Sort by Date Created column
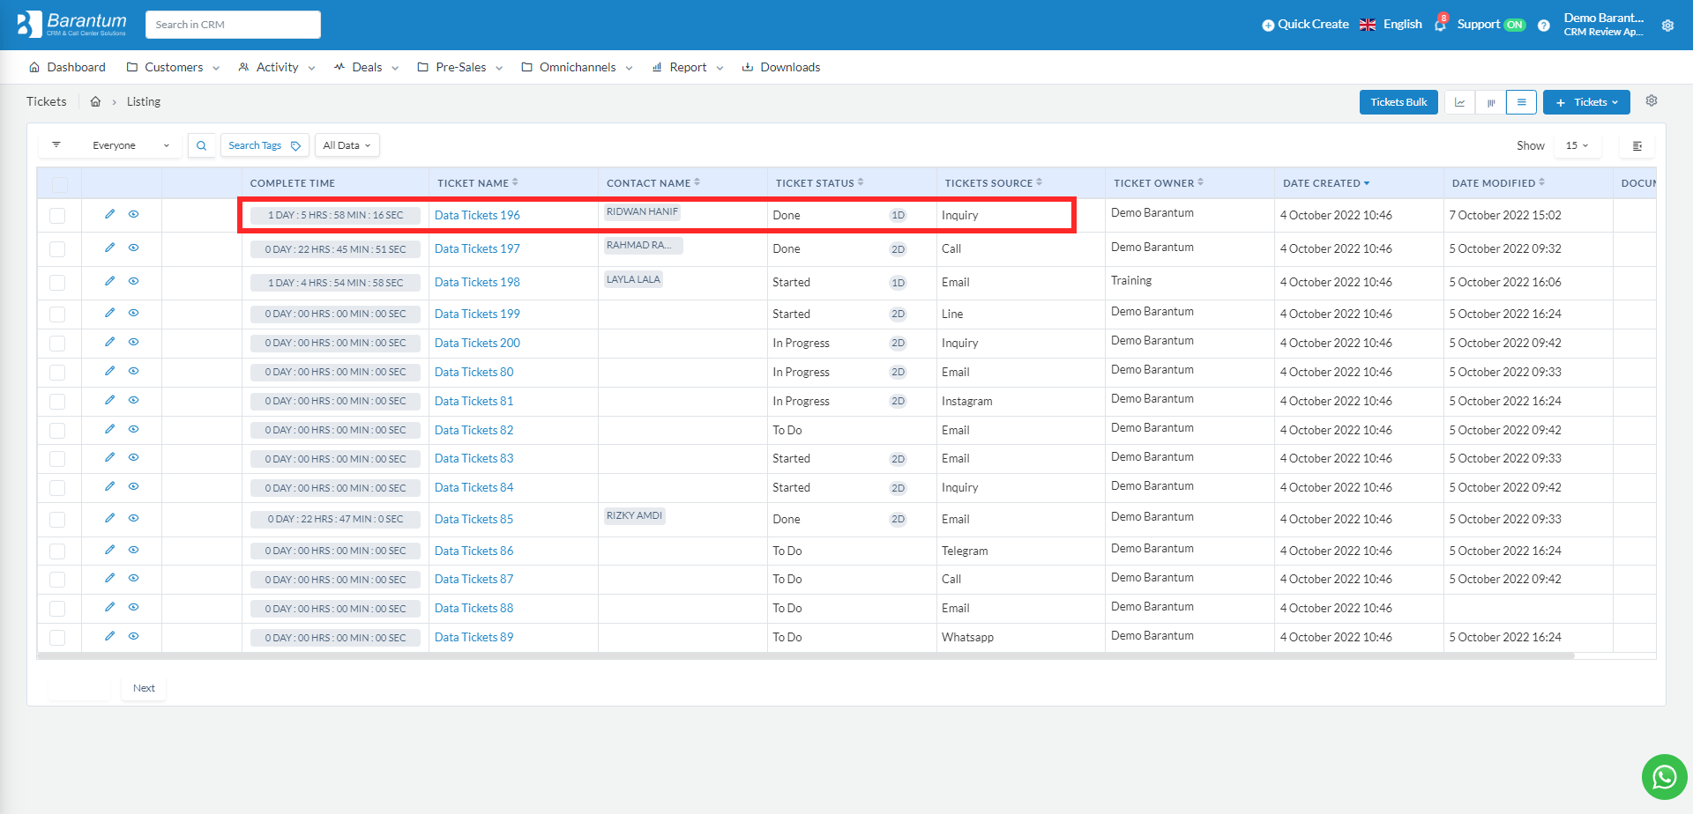 pyautogui.click(x=1326, y=183)
